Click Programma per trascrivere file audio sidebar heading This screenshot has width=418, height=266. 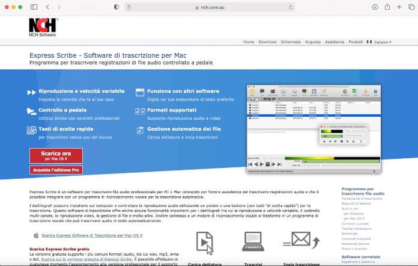click(x=363, y=191)
